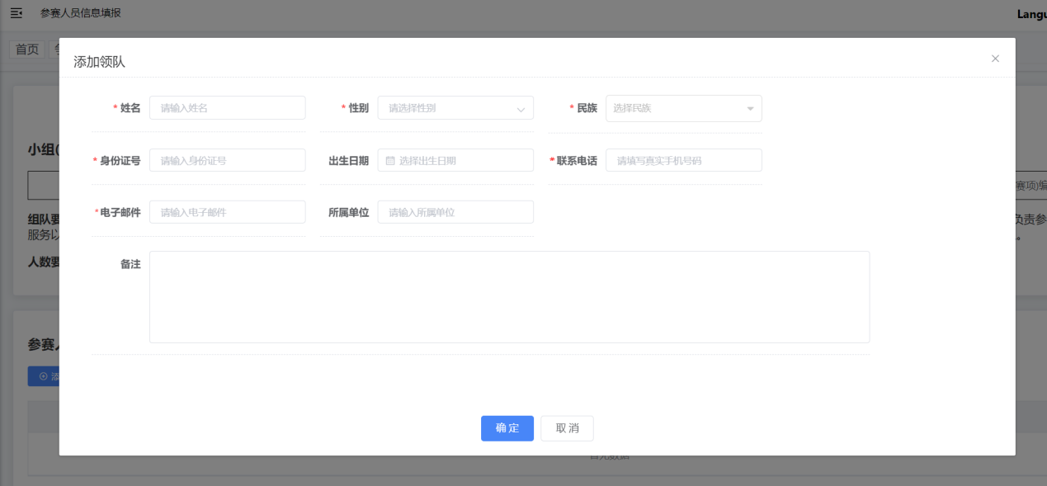The width and height of the screenshot is (1047, 486).
Task: Click the 参赛人员信息填报 page title
Action: [81, 13]
